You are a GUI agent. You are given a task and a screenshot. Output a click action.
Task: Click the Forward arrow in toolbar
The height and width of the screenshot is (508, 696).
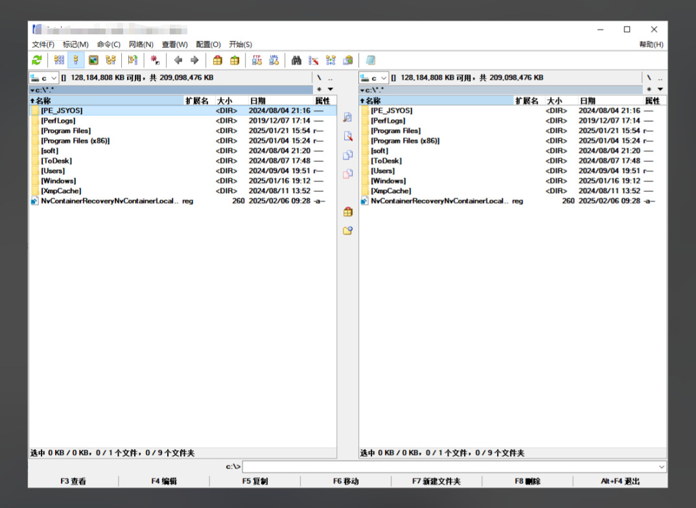click(x=194, y=60)
